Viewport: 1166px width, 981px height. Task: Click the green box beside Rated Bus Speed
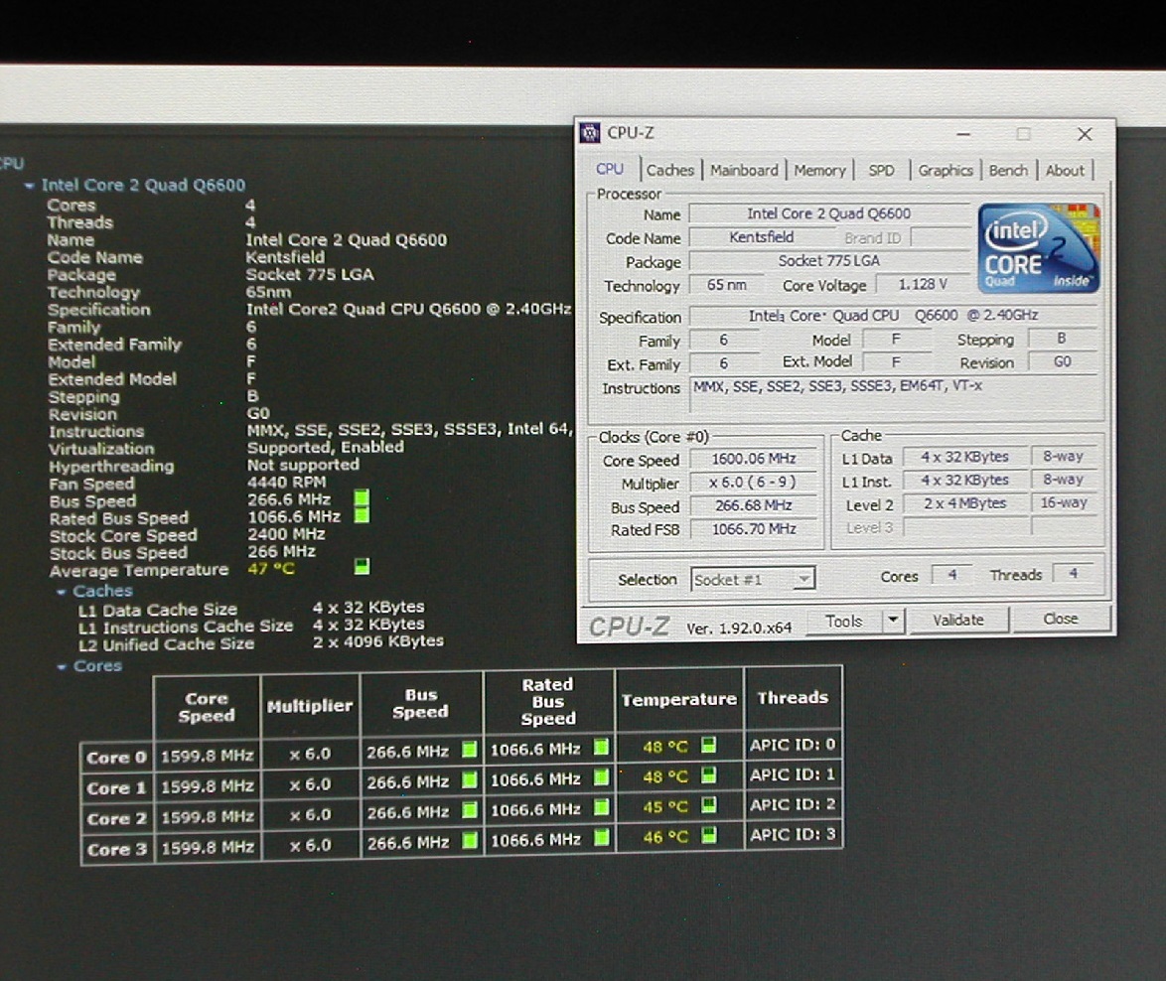pos(362,516)
